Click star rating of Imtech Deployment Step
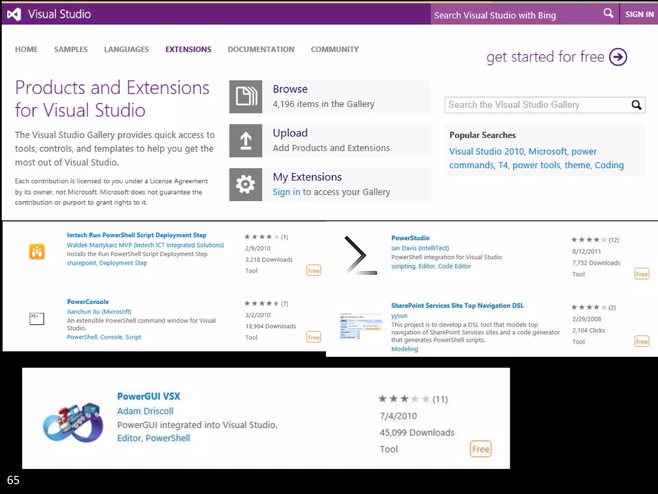658x494 pixels. [x=262, y=237]
